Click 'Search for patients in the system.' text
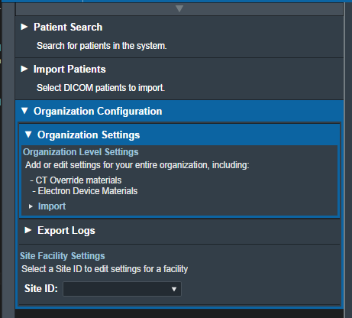Image resolution: width=352 pixels, height=318 pixels. coord(102,46)
